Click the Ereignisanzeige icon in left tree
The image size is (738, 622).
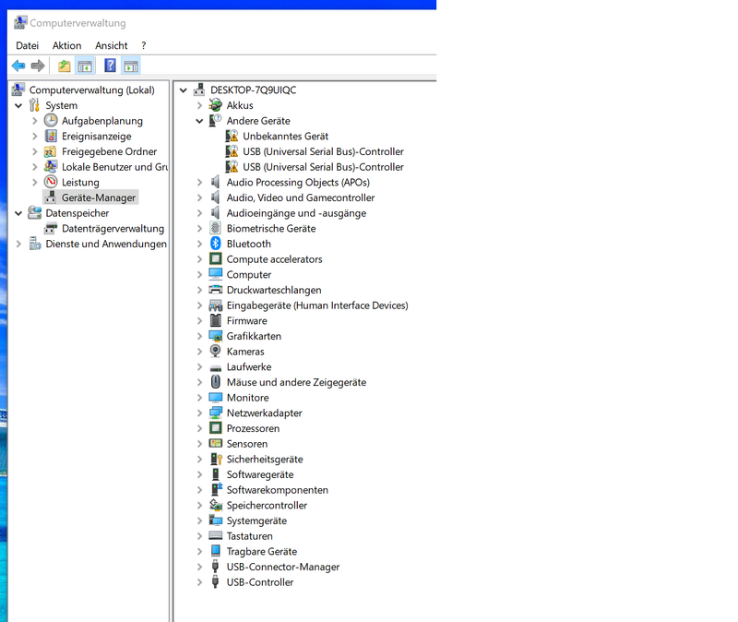51,137
